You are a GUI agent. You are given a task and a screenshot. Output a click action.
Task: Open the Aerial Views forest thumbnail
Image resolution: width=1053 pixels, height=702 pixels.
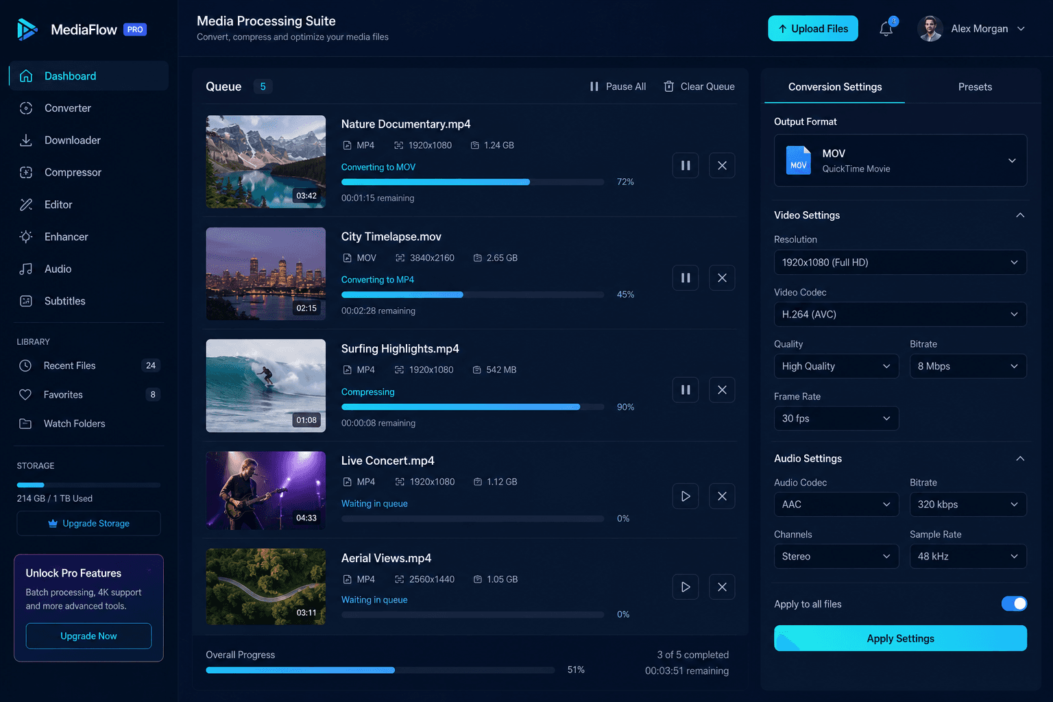(266, 586)
